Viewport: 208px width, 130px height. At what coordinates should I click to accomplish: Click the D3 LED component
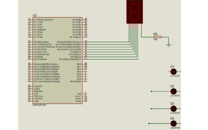[x=173, y=109]
